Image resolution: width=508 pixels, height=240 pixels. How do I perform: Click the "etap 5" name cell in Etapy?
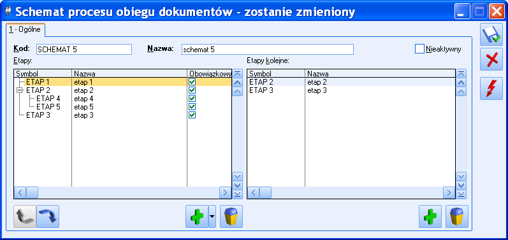(129, 107)
